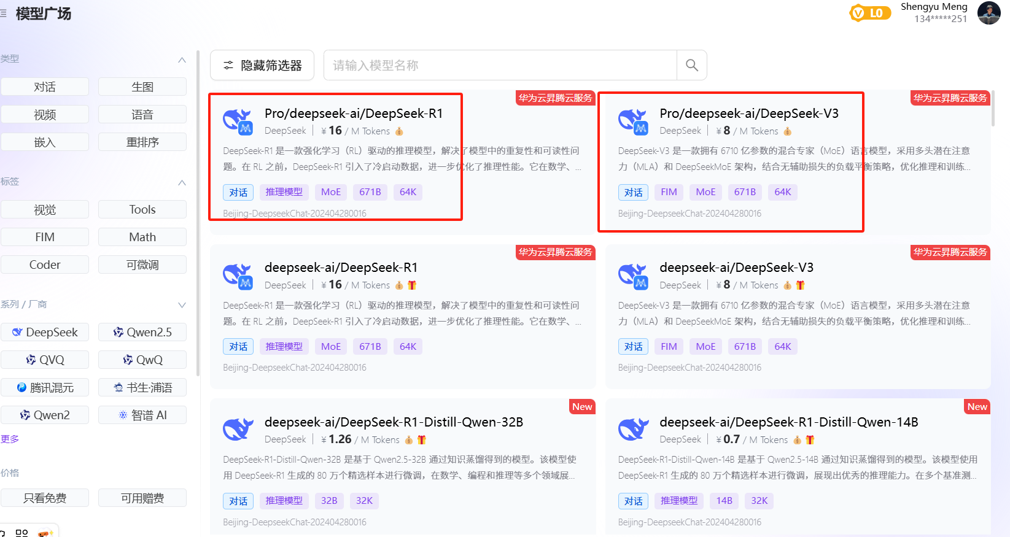Click the L0 membership level badge
1010x537 pixels.
tap(870, 13)
